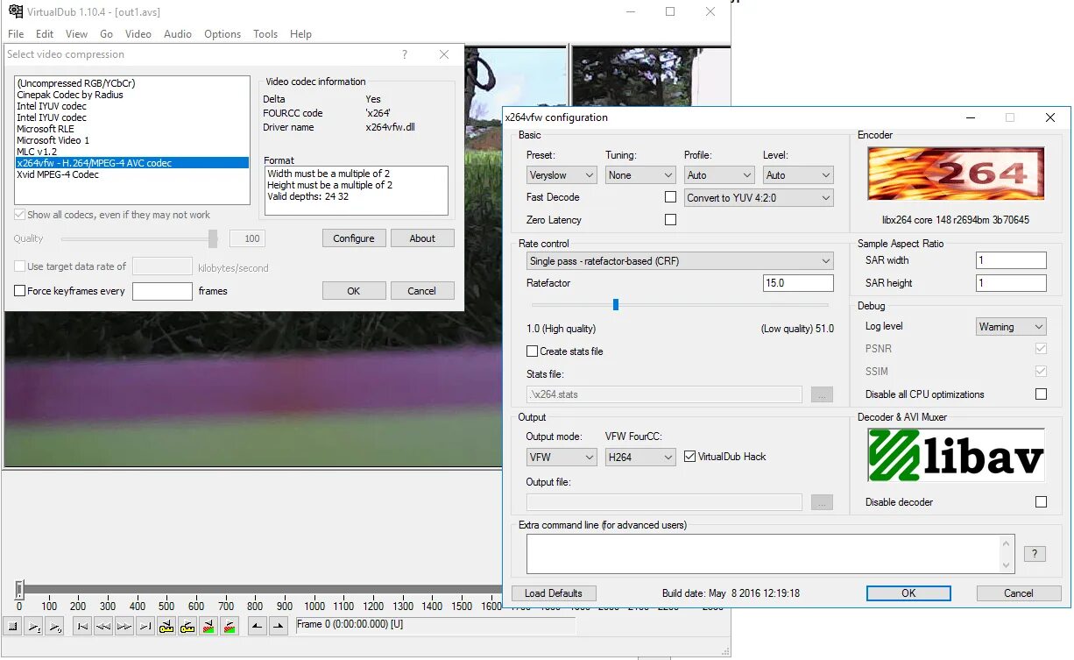Open the Video menu
This screenshot has height=660, width=1074.
pyautogui.click(x=138, y=34)
